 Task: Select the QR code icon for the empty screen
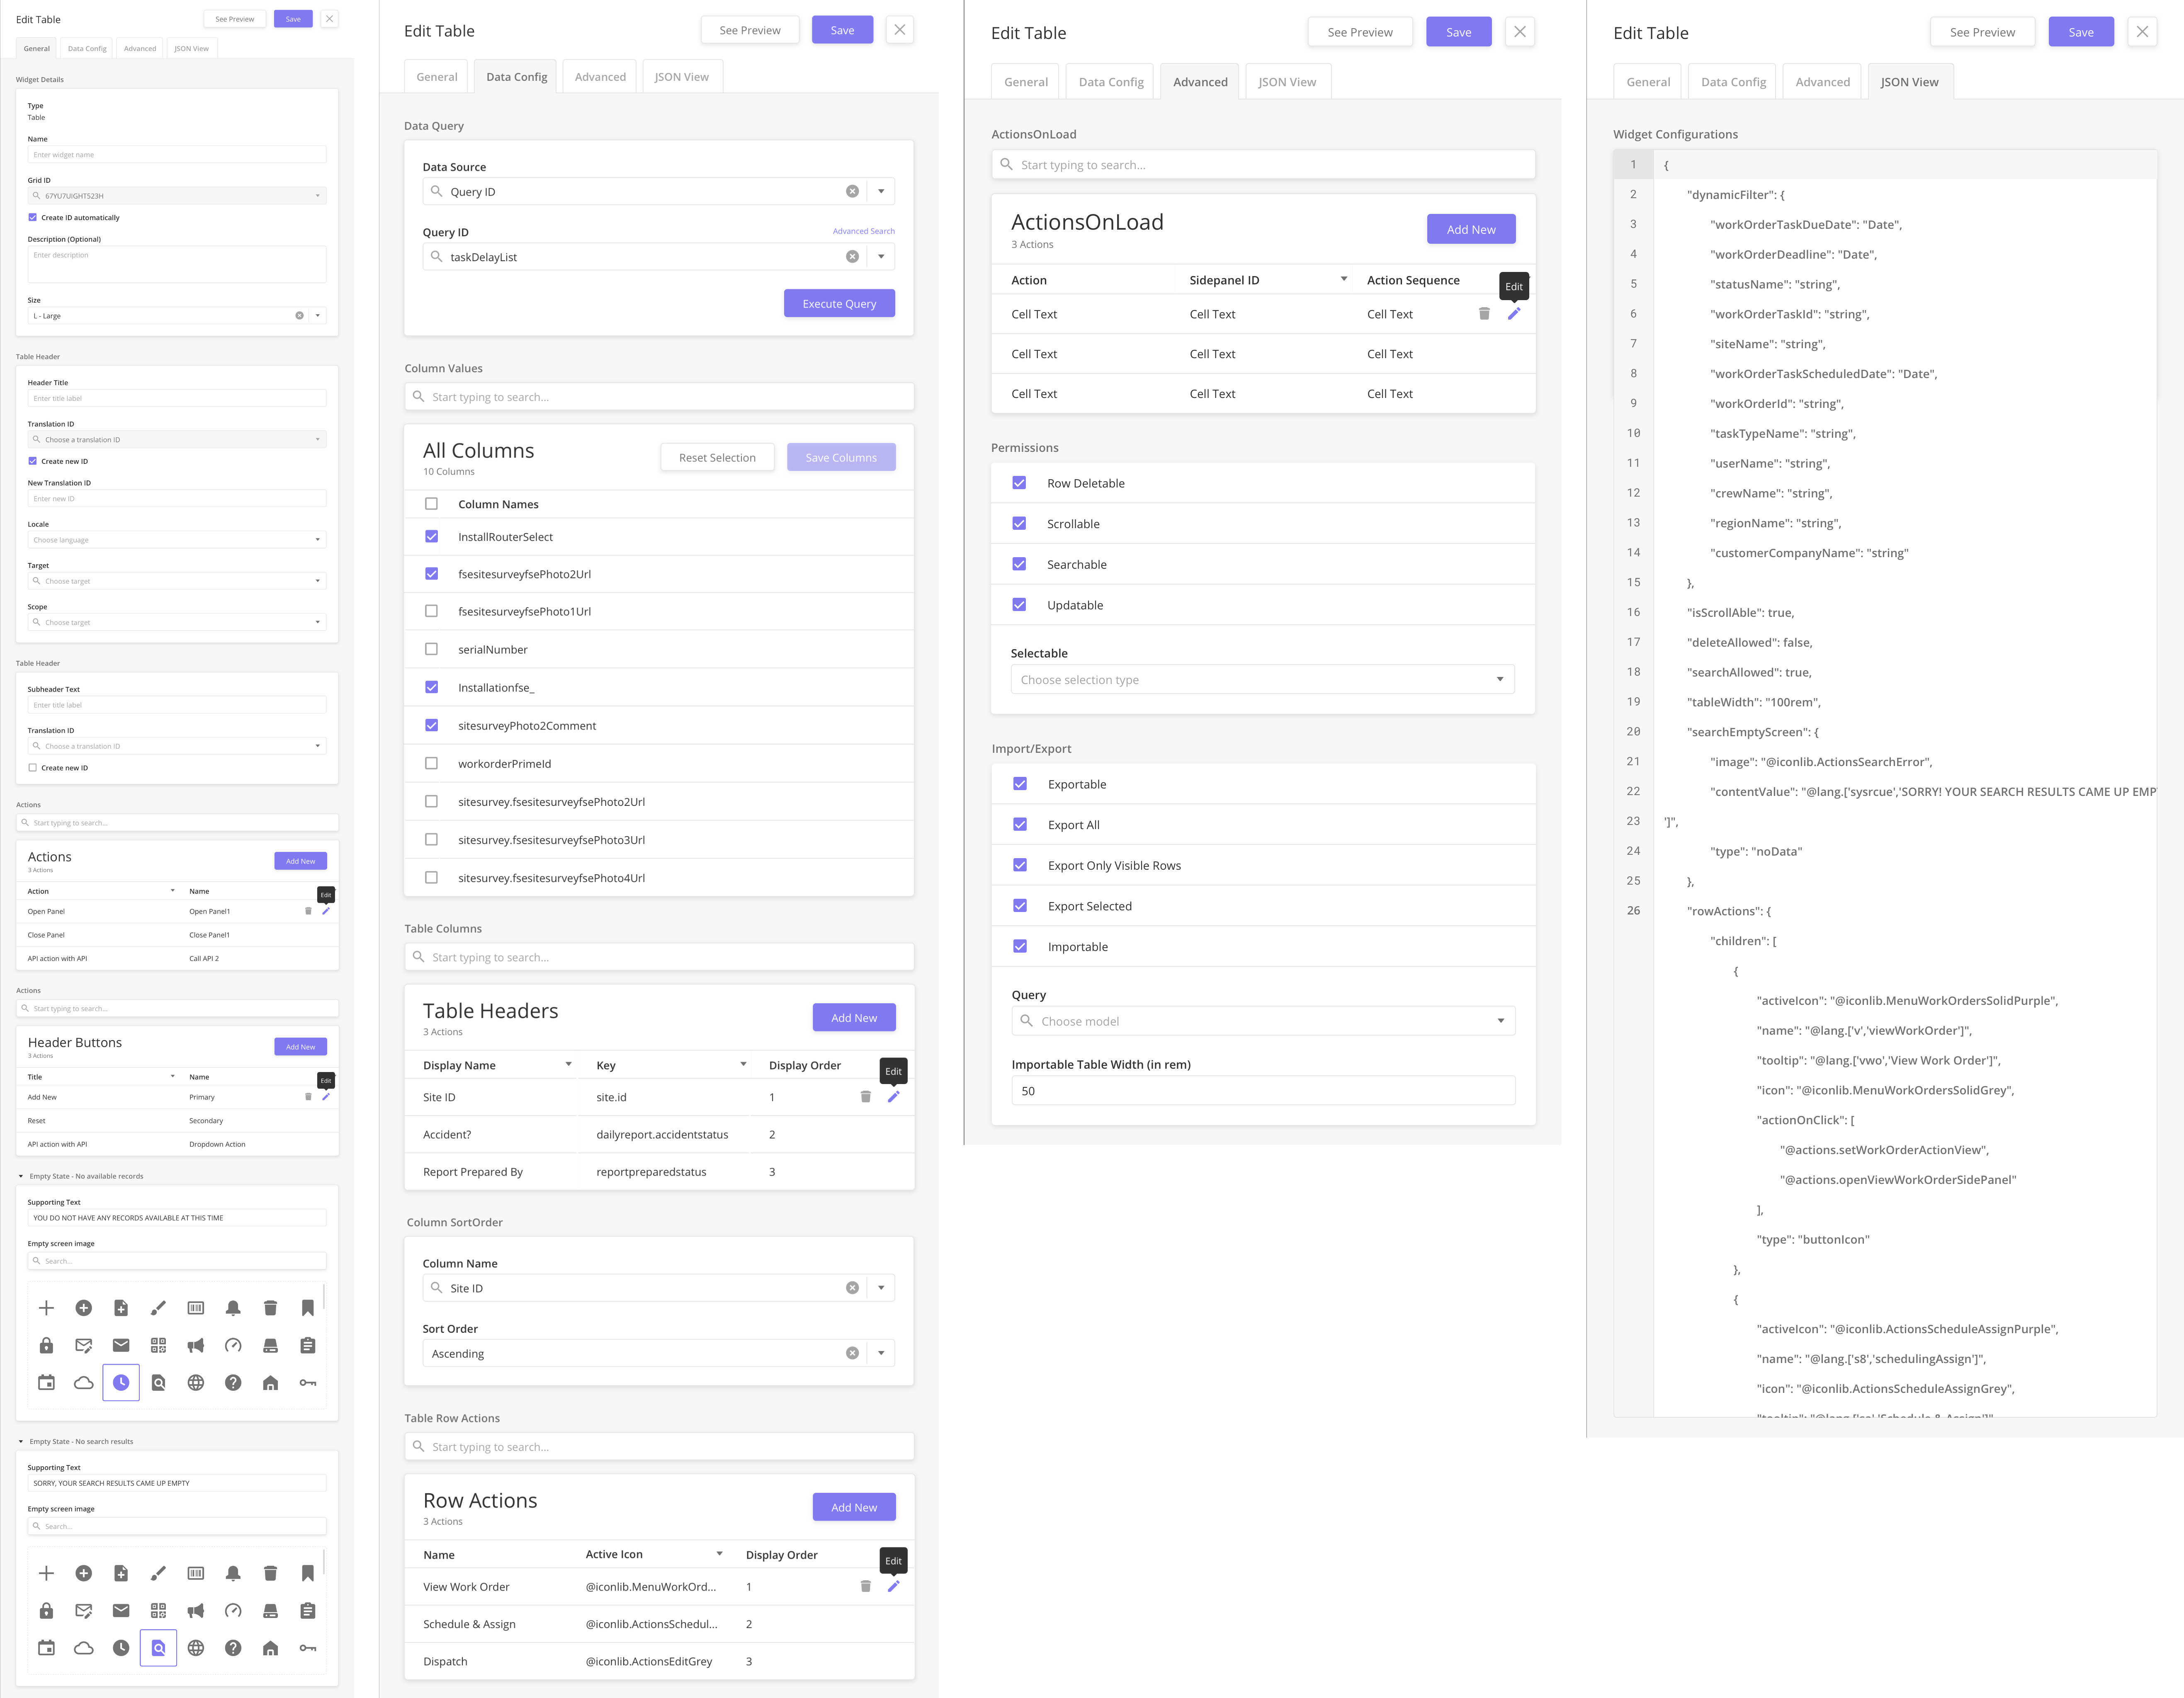(158, 1345)
